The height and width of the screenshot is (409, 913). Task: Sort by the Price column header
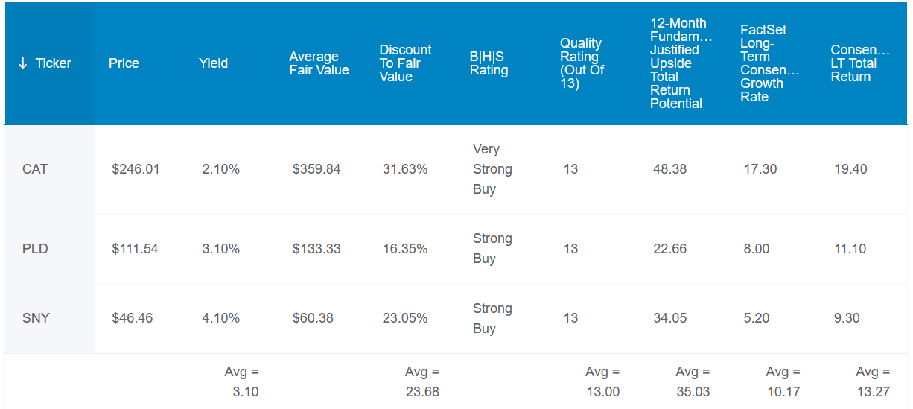tap(124, 63)
